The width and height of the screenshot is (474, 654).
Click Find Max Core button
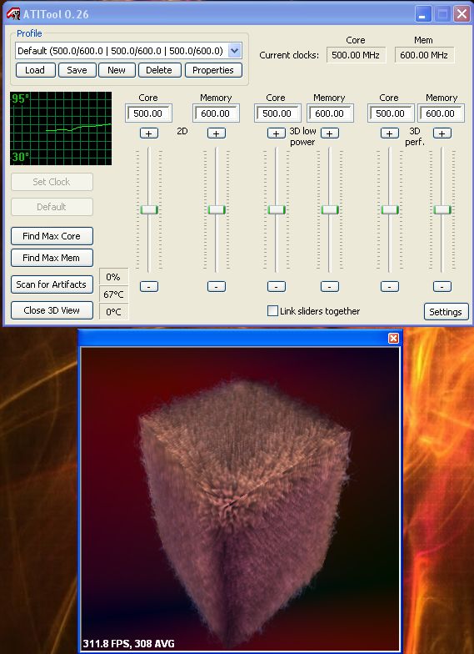[x=52, y=236]
